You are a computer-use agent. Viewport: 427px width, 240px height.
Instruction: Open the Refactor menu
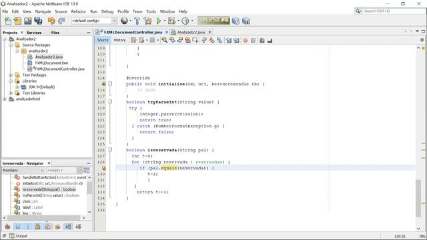tap(79, 11)
